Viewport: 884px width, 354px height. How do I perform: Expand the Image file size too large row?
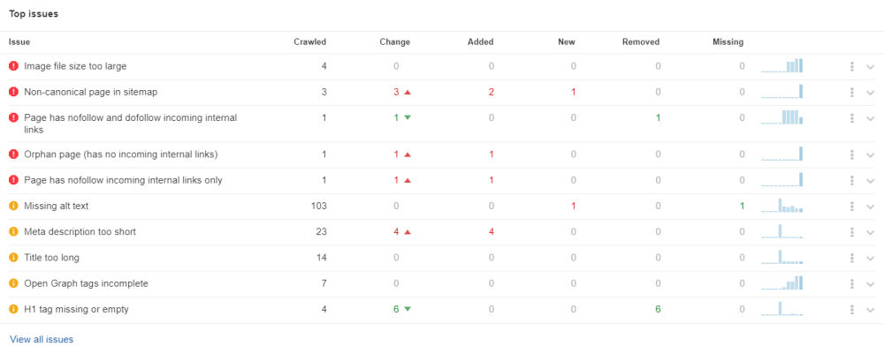870,67
